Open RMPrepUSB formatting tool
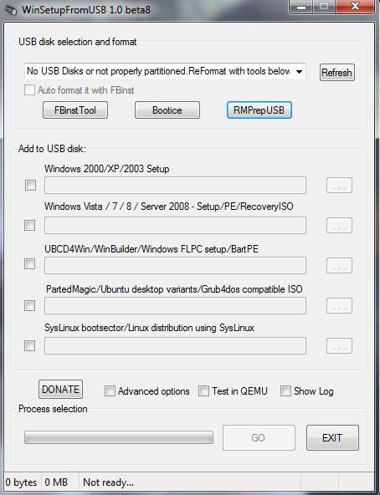Screen dimensions: 380x495 tap(259, 110)
